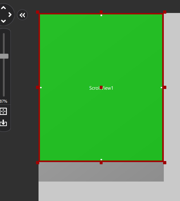
Task: Click the fit-to-screen icon
Action: (3, 111)
